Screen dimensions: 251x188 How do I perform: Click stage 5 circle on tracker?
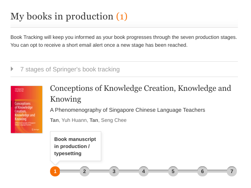point(173,172)
